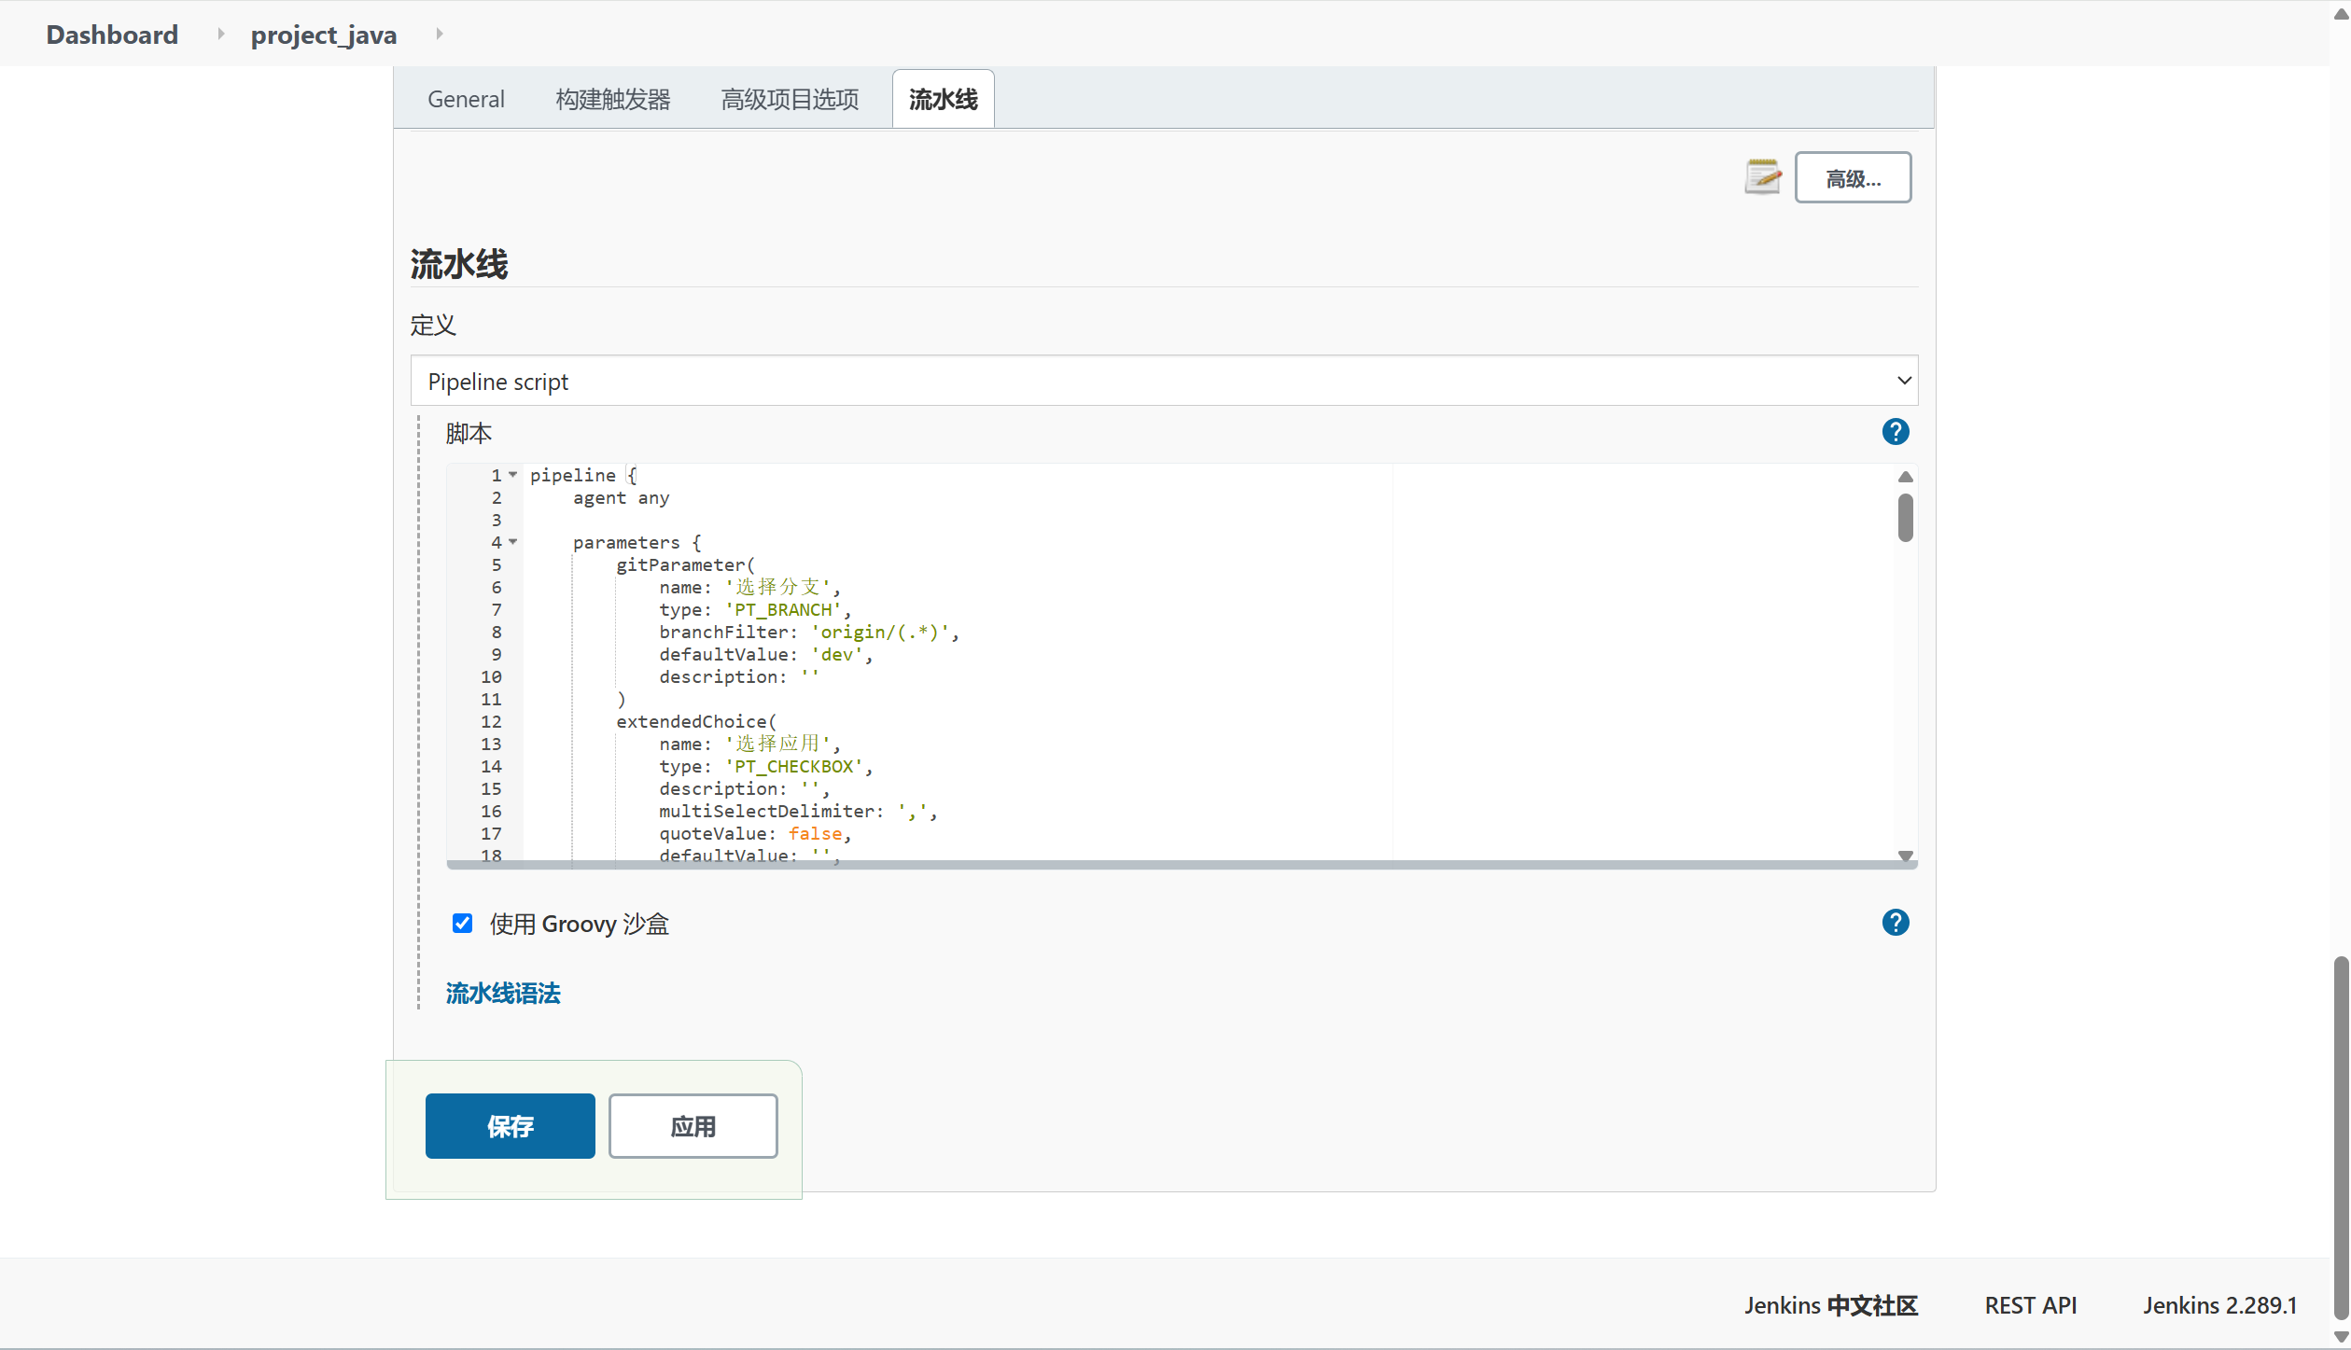Open help for the script field
Image resolution: width=2351 pixels, height=1350 pixels.
(1895, 432)
